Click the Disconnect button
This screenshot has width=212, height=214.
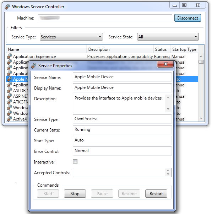(187, 18)
